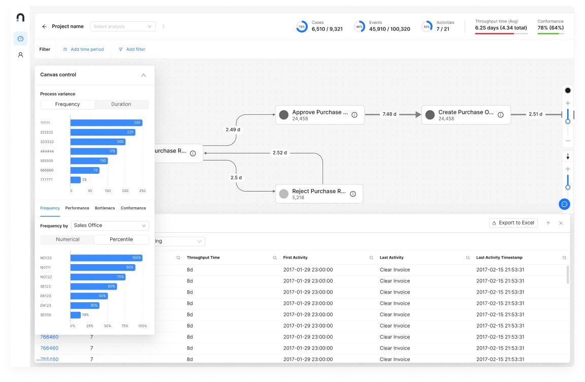Click the app logo in sidebar
585x382 pixels.
point(20,17)
